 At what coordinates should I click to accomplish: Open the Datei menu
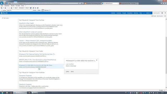2,6
